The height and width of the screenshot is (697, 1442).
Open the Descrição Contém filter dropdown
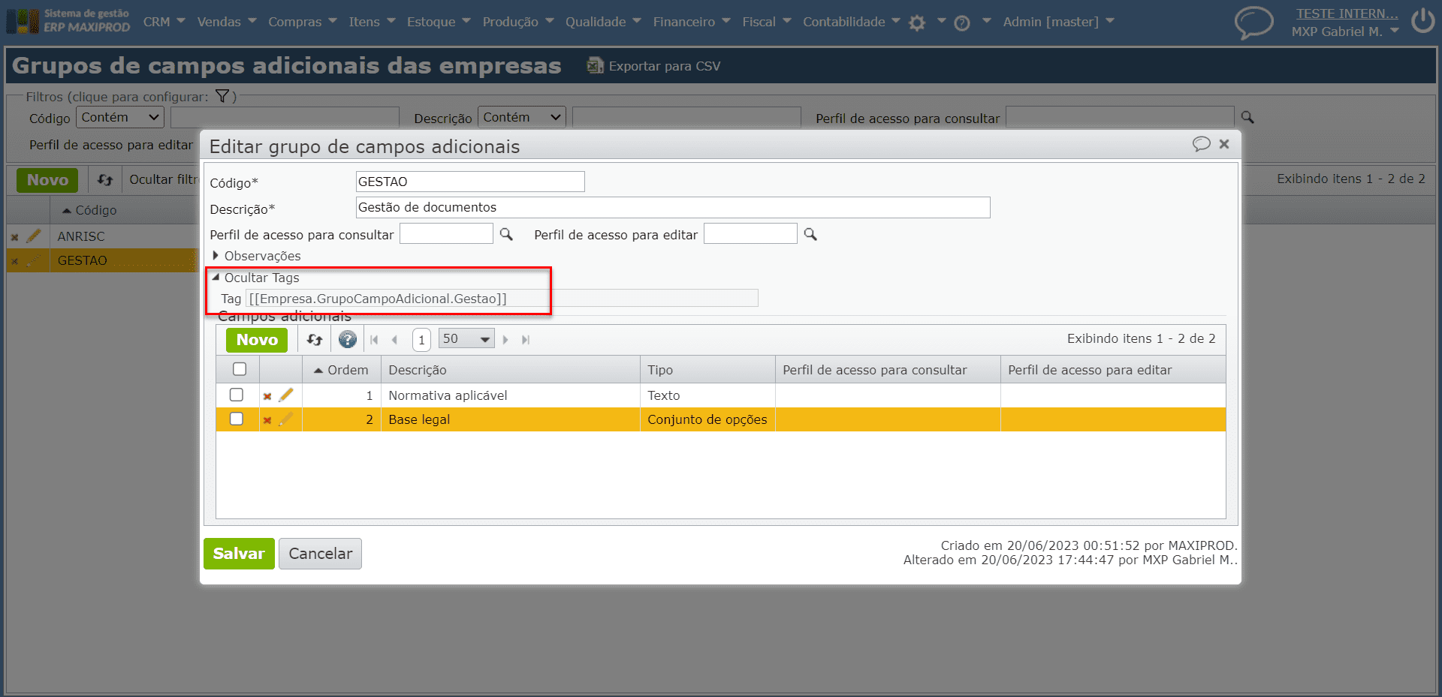pos(522,117)
